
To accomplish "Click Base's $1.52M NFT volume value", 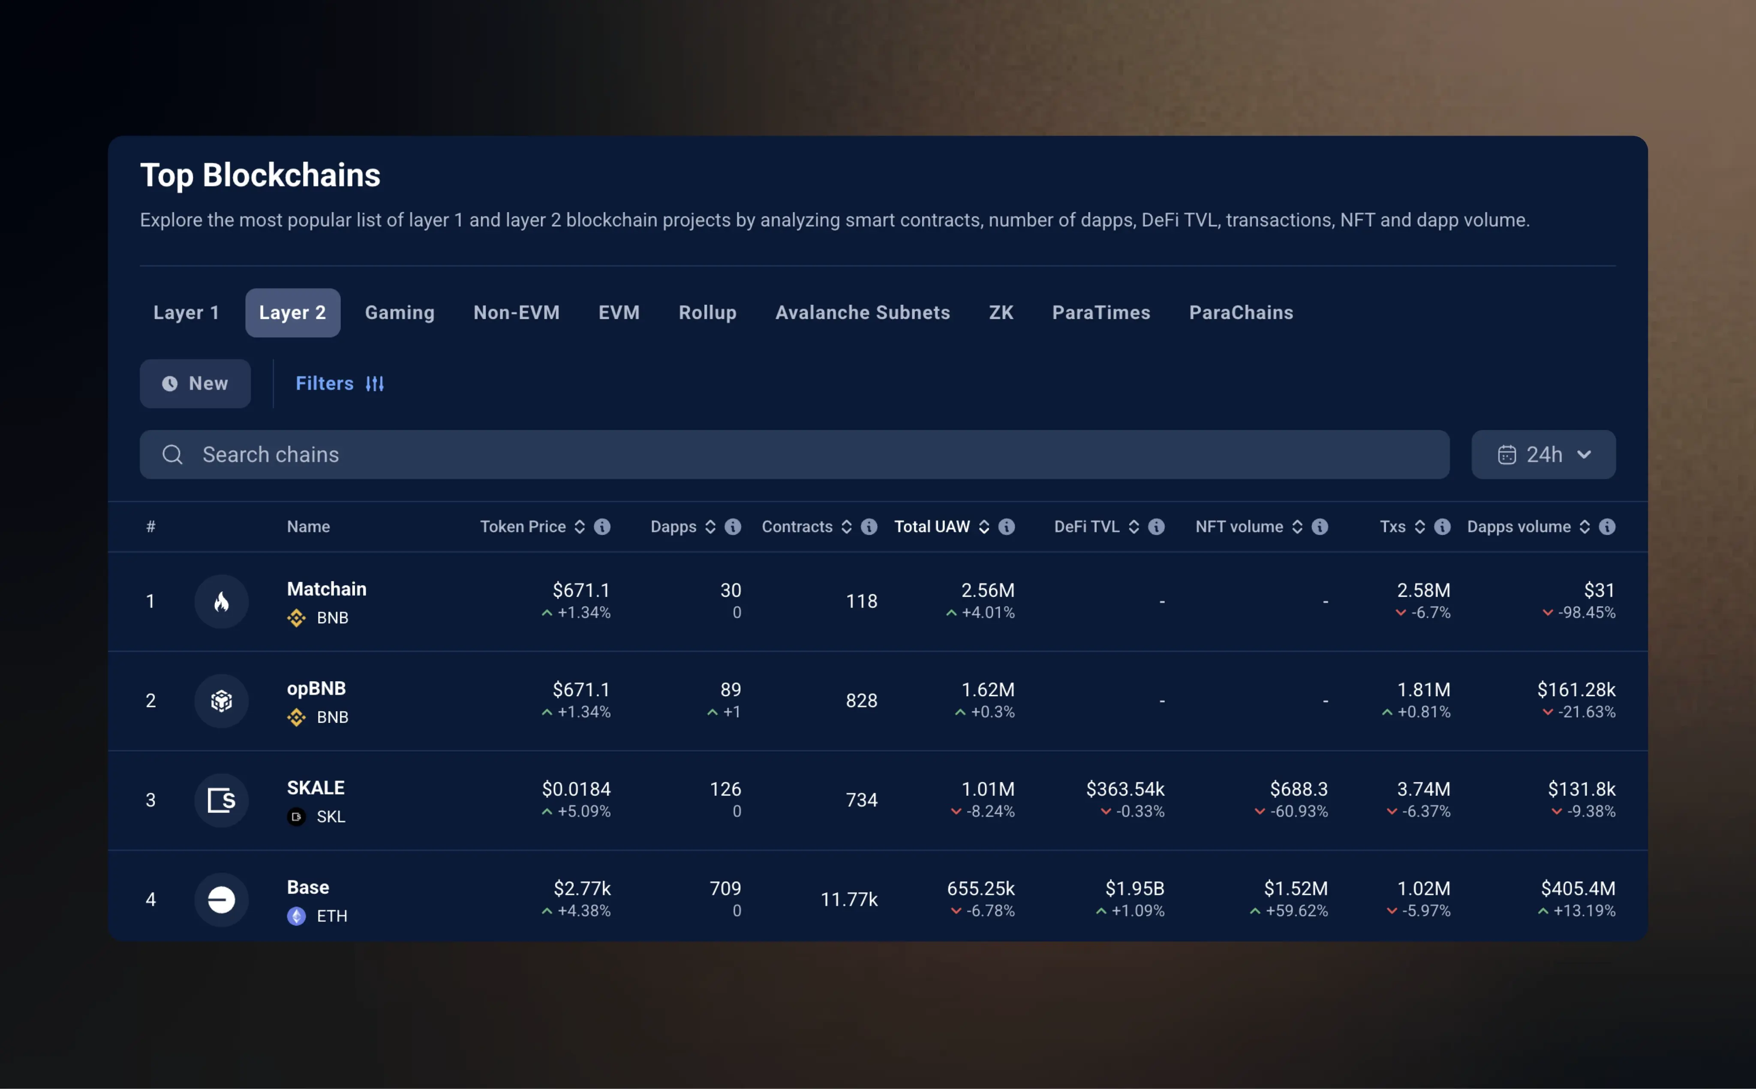I will coord(1295,889).
